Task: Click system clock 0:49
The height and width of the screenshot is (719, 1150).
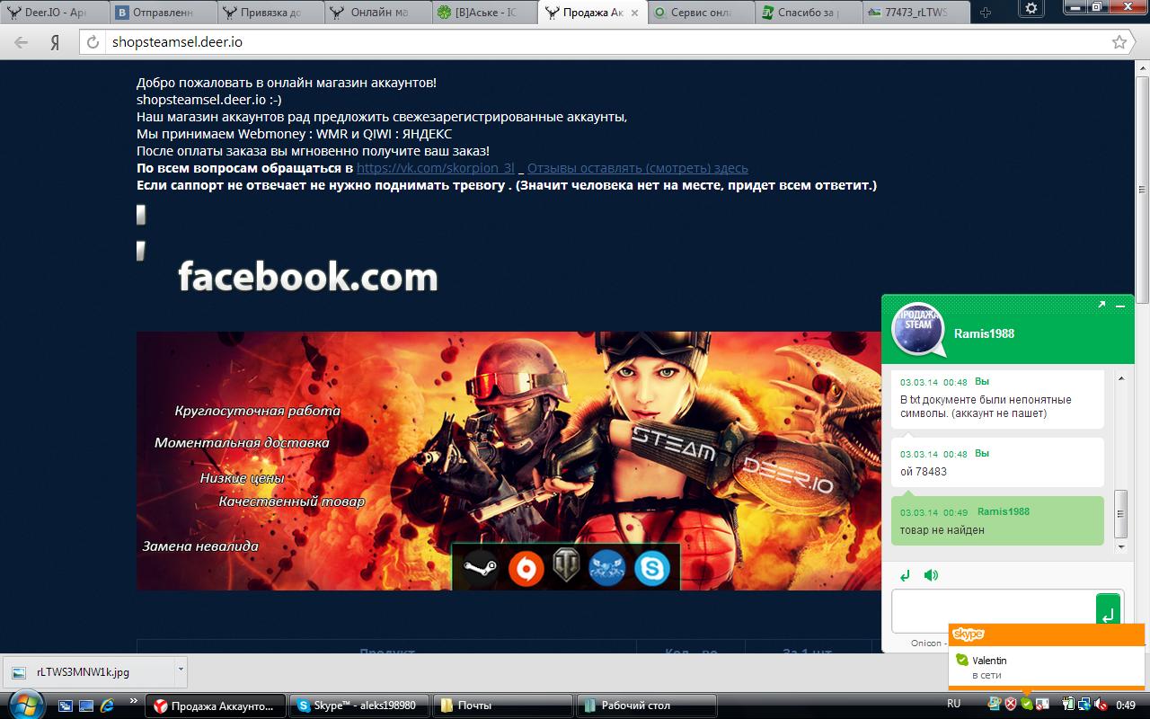Action: (x=1126, y=706)
